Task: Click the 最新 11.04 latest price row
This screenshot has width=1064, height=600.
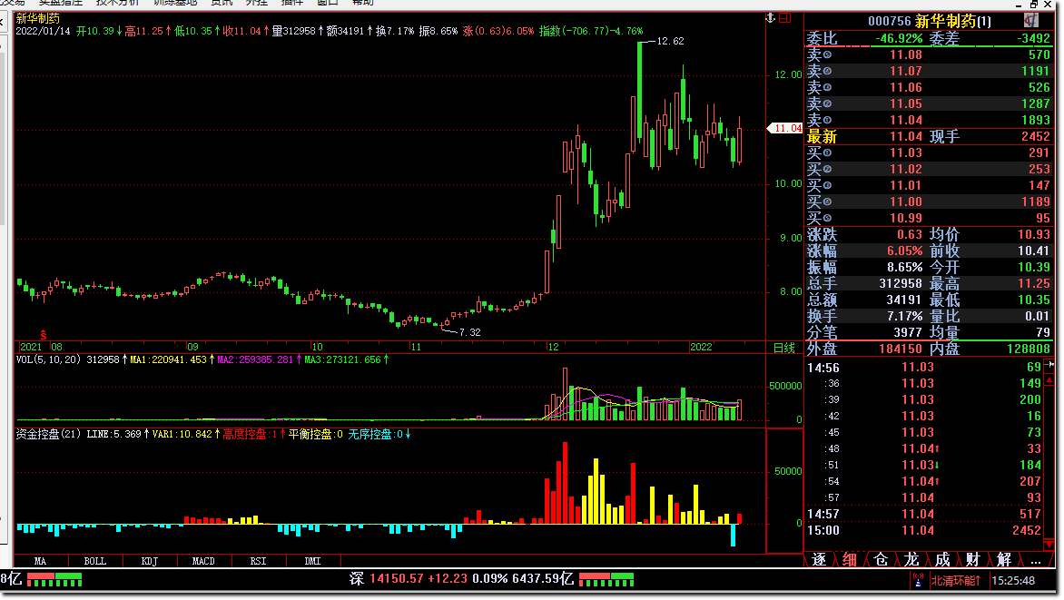Action: tap(929, 136)
